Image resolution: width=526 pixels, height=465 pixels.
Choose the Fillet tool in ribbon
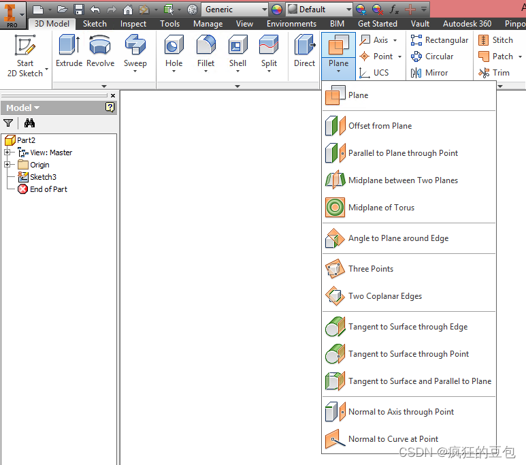[x=206, y=46]
